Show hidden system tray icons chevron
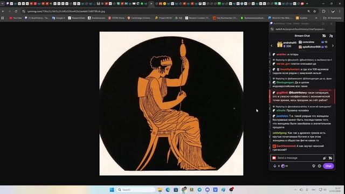 click(x=295, y=190)
